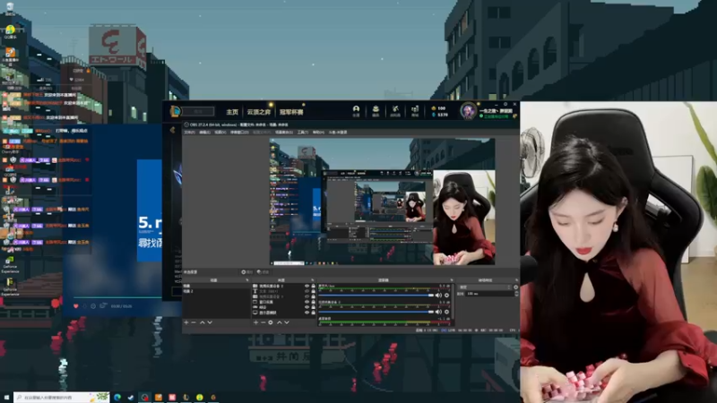Open the League client loot icon

pos(395,110)
